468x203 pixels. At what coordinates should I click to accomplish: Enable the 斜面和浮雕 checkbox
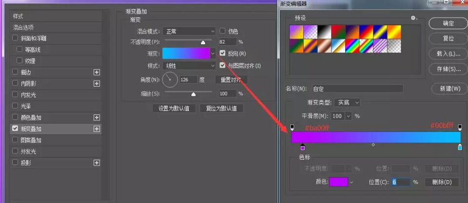[x=15, y=38]
